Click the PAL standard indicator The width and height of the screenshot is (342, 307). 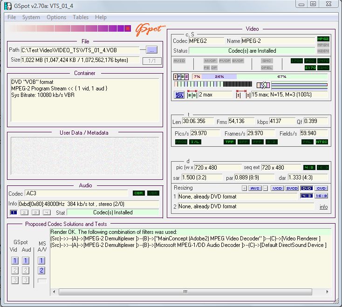tap(308, 142)
